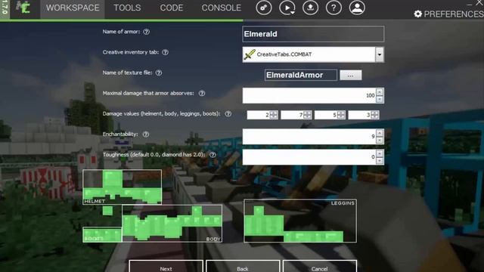Open PREFERENCES with gear icon

pos(448,14)
